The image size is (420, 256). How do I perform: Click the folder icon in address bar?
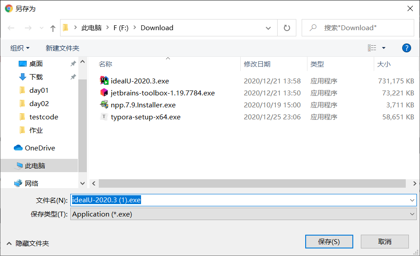(x=66, y=28)
